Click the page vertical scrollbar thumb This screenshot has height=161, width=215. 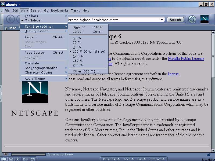coord(213,56)
